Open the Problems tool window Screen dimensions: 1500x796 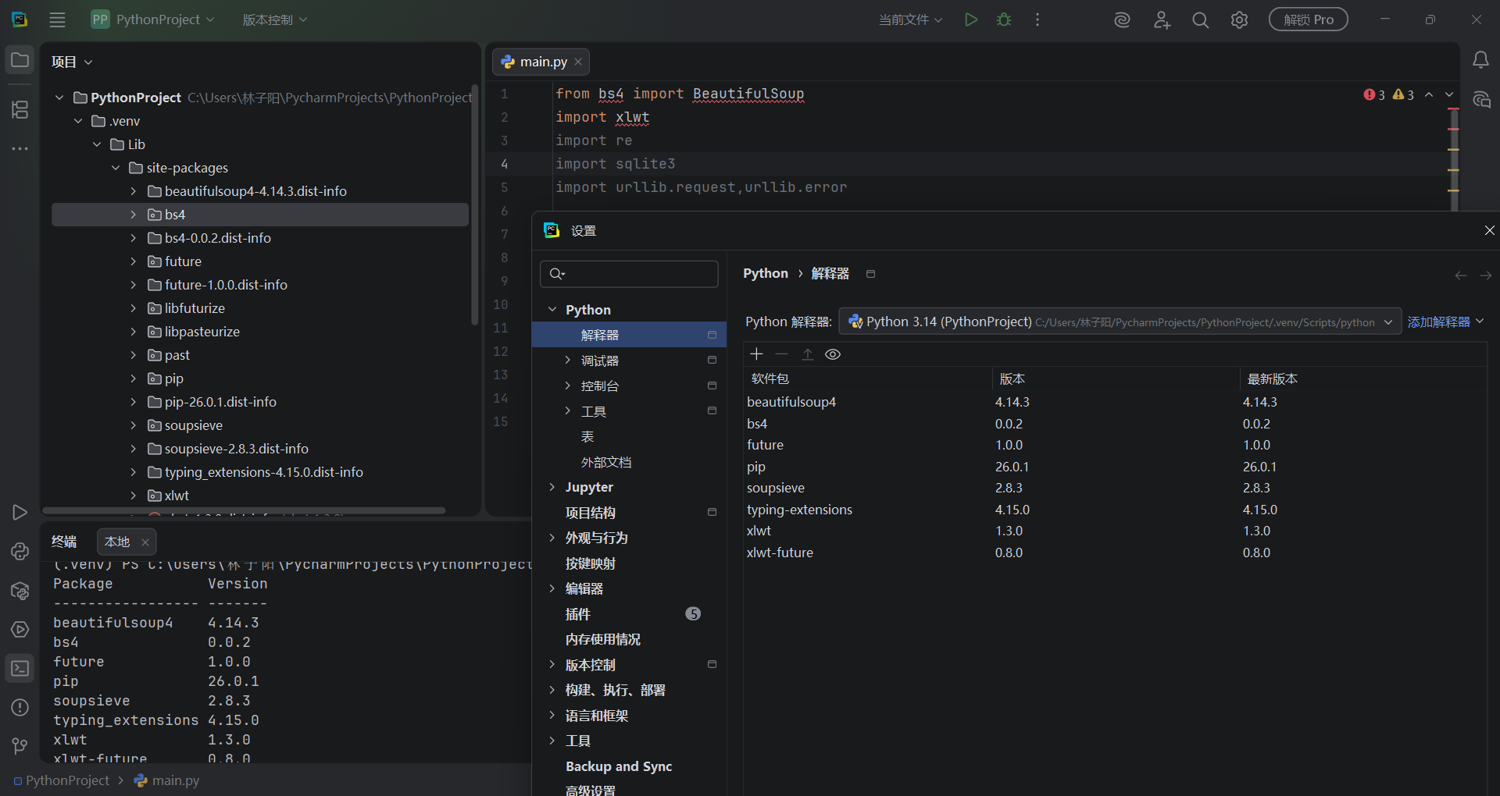[20, 708]
